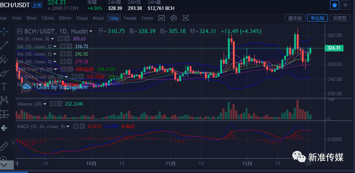The height and width of the screenshot is (173, 355).
Task: Open settings gear for MA (60, close, 0)
Action: pos(62,61)
